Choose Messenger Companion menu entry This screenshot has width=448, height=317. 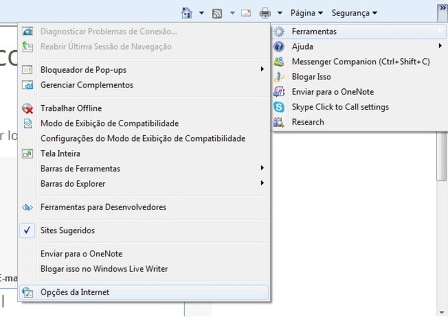point(361,61)
